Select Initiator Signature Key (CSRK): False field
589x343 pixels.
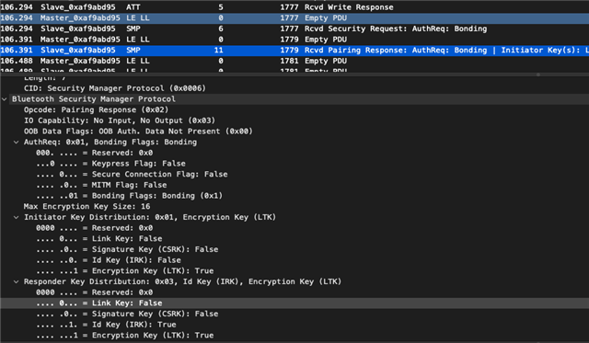click(x=127, y=249)
